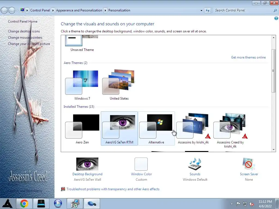Select Assassins by krishi_4k theme
This screenshot has height=209, width=279.
coord(193,128)
